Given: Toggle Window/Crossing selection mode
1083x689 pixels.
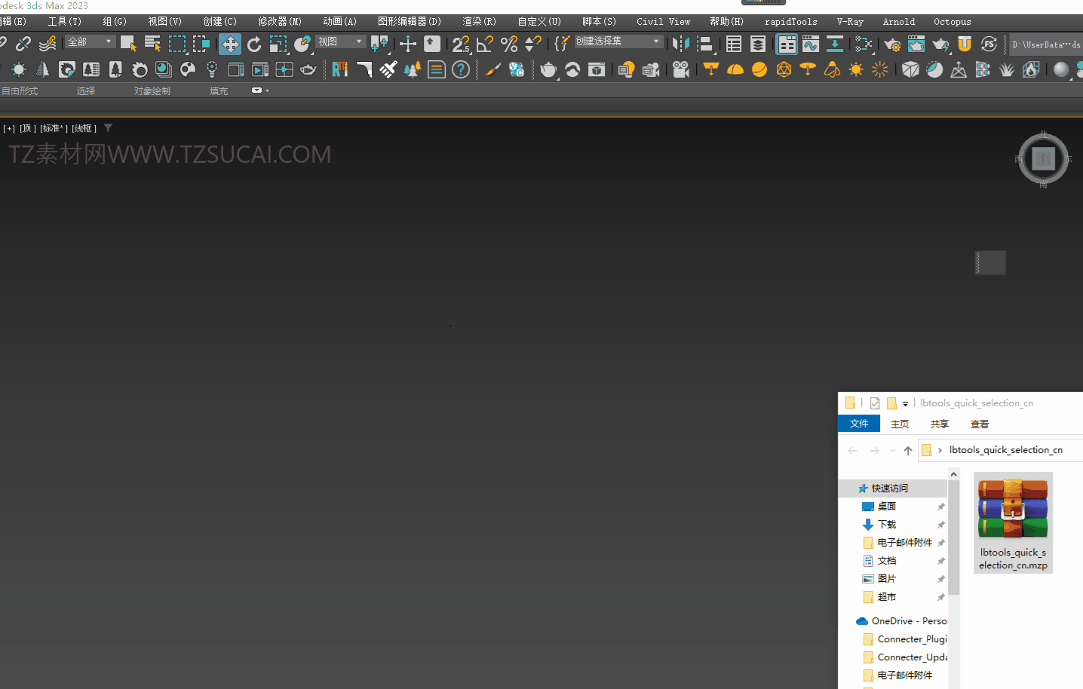Looking at the screenshot, I should (201, 44).
